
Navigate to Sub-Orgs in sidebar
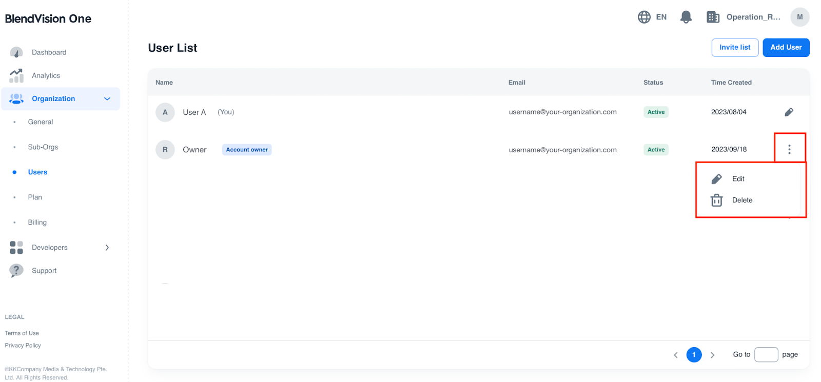(x=43, y=147)
